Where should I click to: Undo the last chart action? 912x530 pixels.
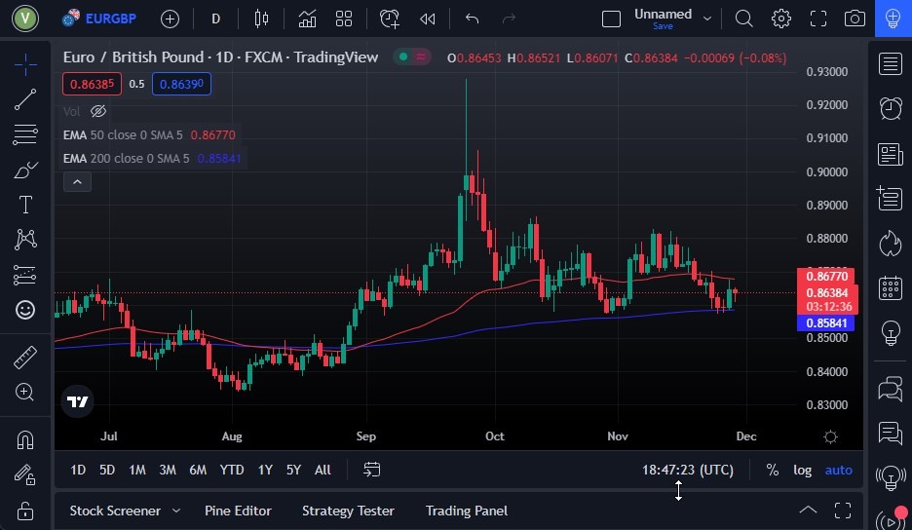point(472,19)
